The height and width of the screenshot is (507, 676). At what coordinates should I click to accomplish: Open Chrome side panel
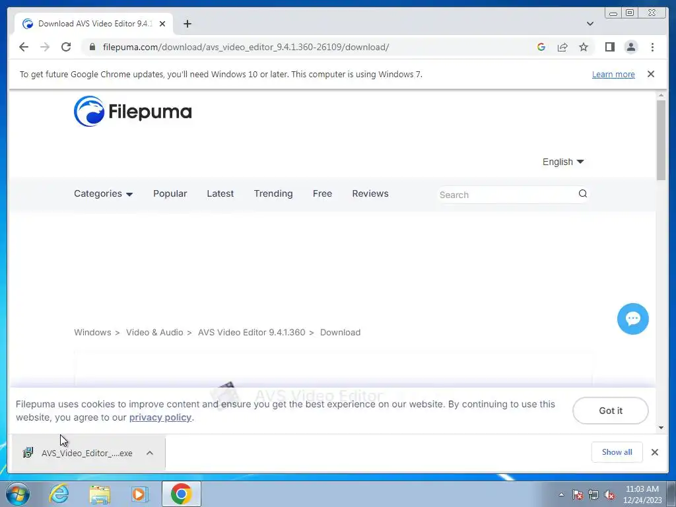click(x=609, y=47)
